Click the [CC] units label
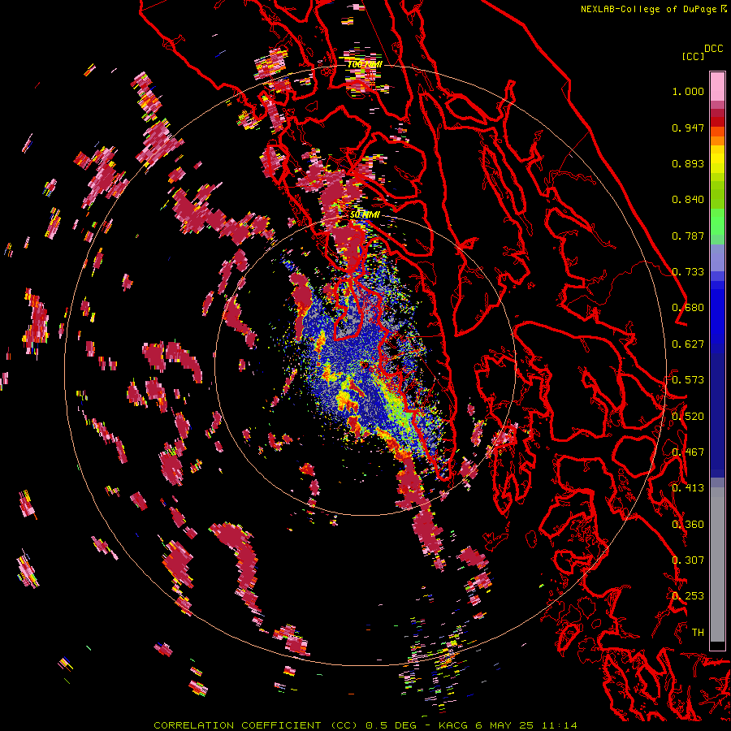This screenshot has width=731, height=731. click(694, 56)
